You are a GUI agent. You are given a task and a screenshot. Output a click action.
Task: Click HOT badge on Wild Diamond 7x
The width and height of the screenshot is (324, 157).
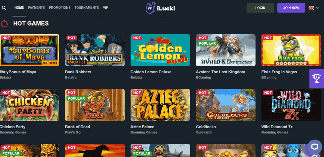pyautogui.click(x=268, y=93)
